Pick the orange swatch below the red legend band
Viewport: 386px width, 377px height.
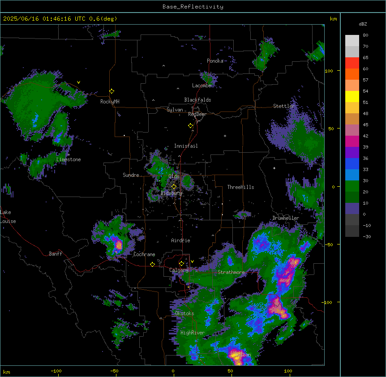tap(352, 74)
